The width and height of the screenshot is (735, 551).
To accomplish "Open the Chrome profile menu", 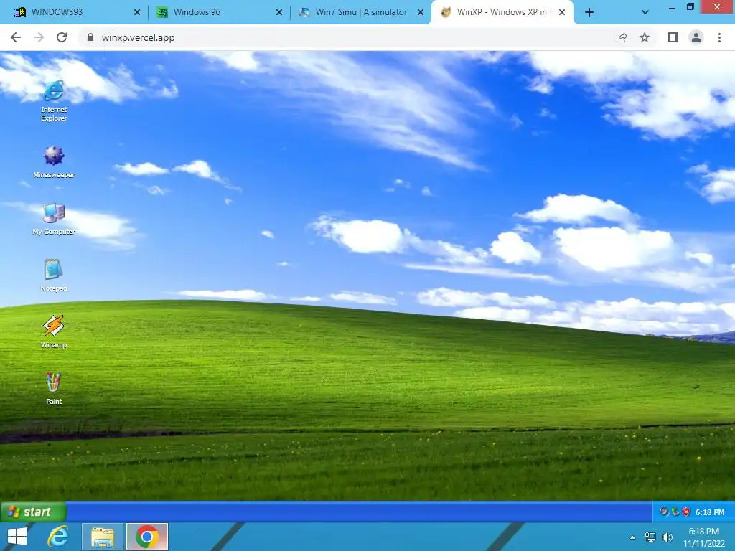I will click(696, 37).
